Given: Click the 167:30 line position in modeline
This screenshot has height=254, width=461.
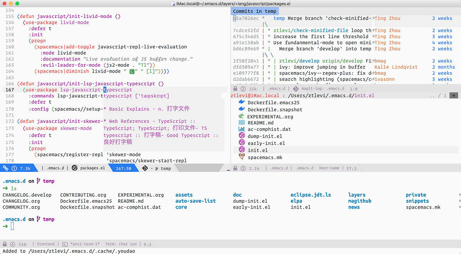Looking at the screenshot, I should pyautogui.click(x=124, y=168).
